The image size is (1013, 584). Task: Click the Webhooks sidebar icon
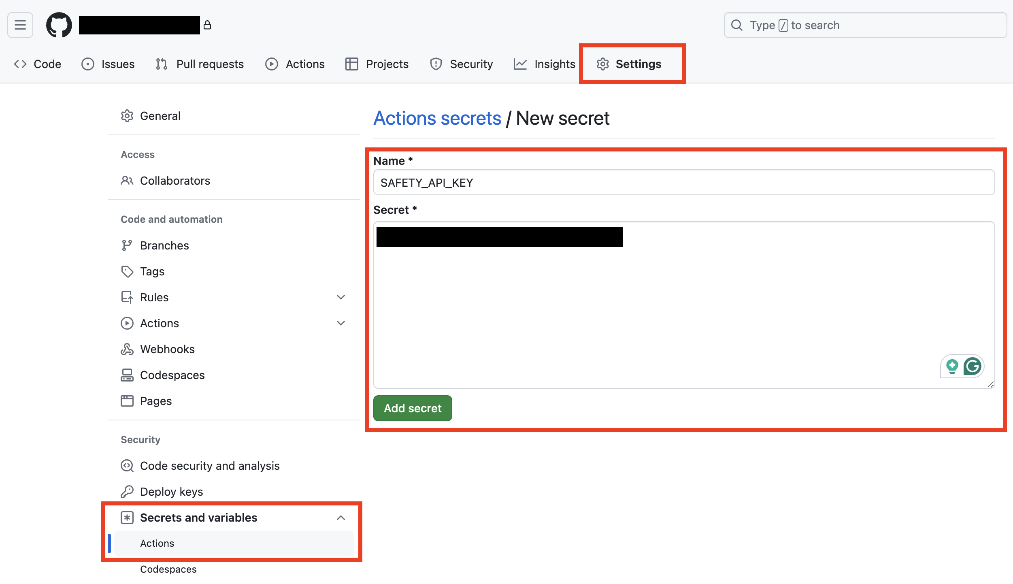point(127,349)
